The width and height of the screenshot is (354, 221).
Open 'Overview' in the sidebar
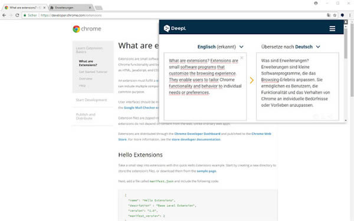pyautogui.click(x=86, y=79)
